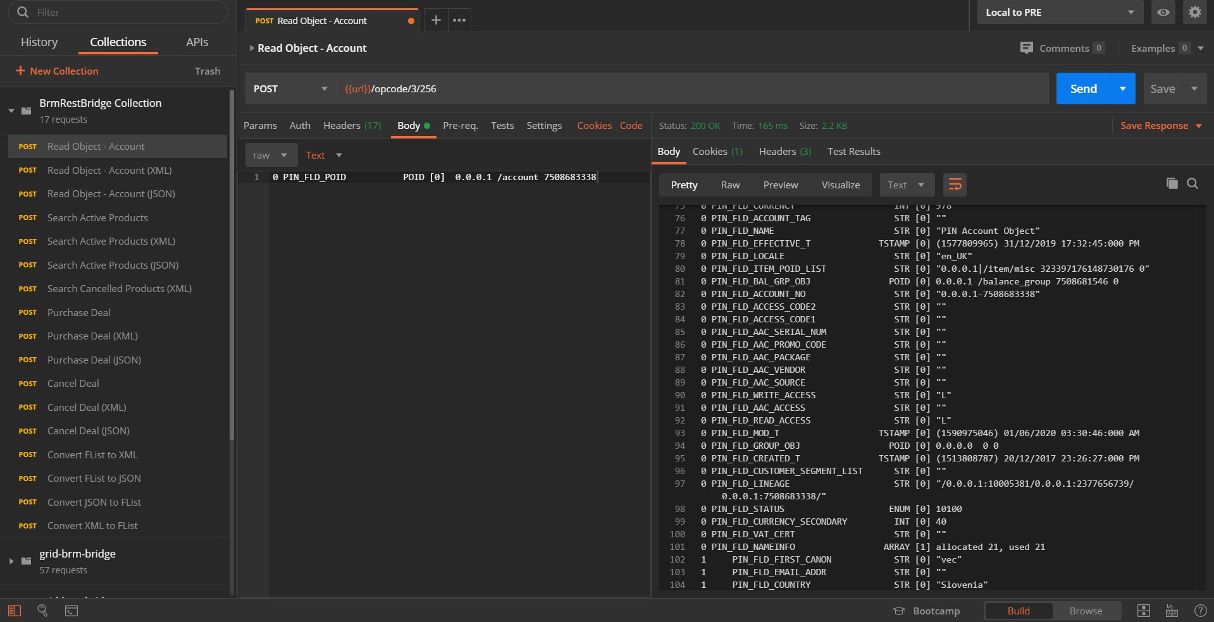Open the manage environments gear icon
Screen dimensions: 1214x622
click(x=1194, y=13)
